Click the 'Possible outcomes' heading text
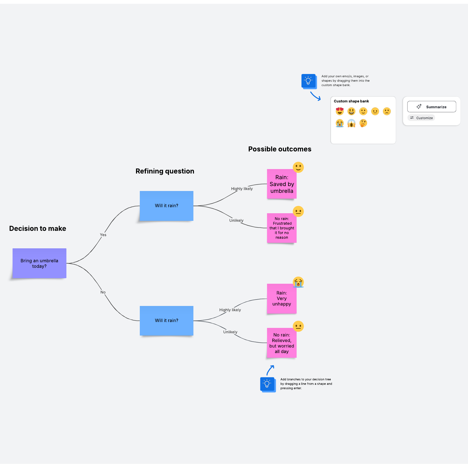The image size is (468, 468). pos(280,149)
